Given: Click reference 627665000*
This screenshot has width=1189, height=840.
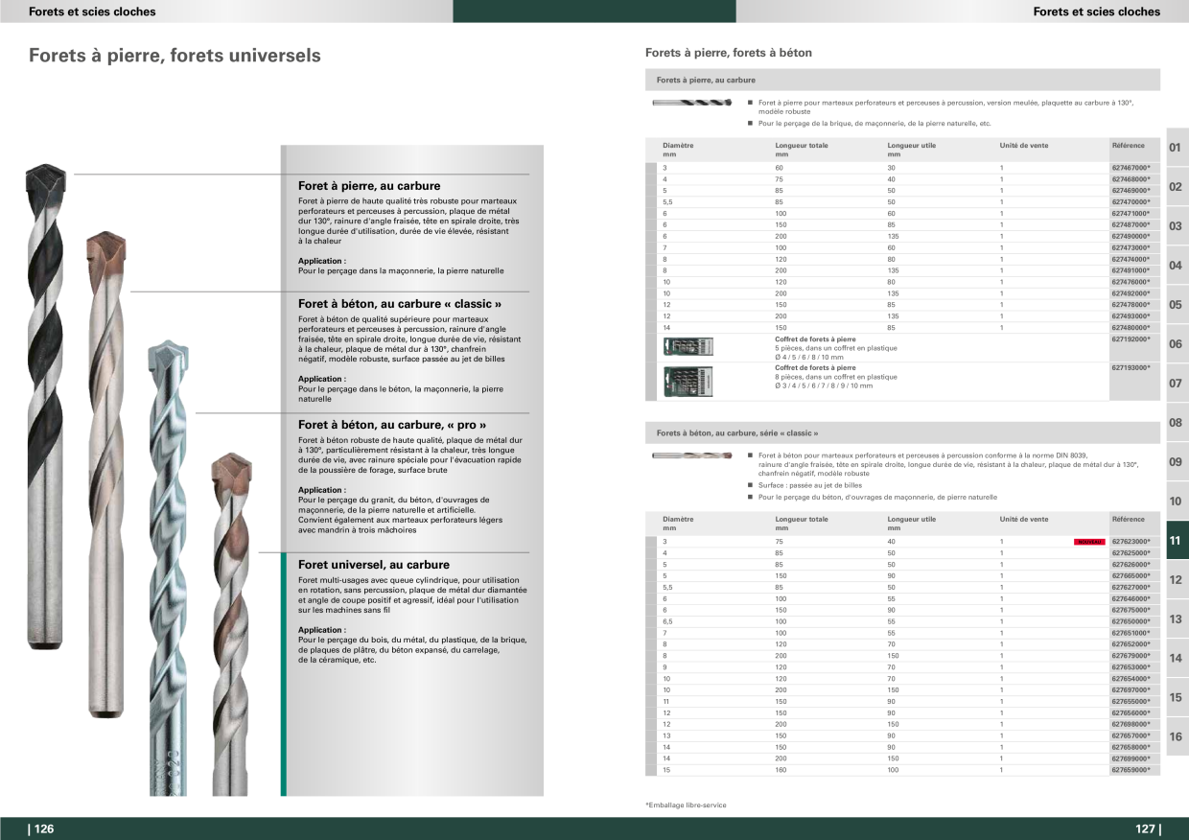Looking at the screenshot, I should tap(1131, 576).
